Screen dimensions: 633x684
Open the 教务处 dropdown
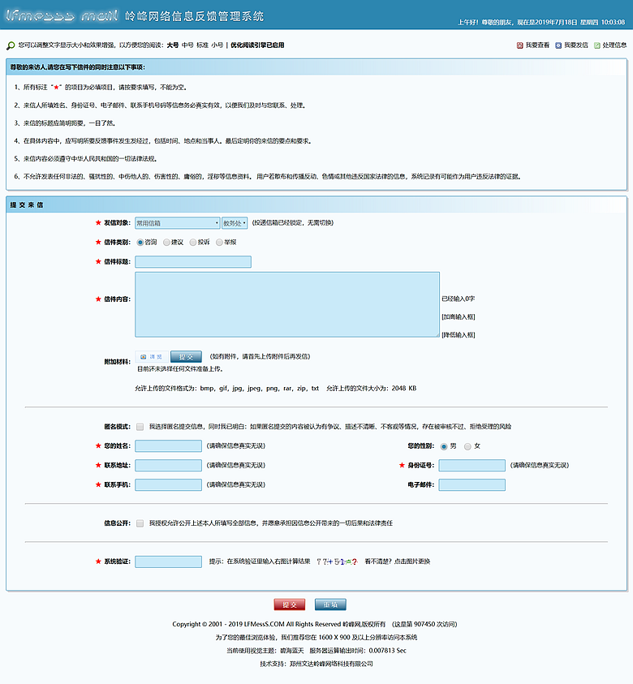[x=235, y=223]
